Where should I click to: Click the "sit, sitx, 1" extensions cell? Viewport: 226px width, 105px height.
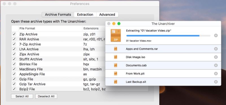click(91, 59)
